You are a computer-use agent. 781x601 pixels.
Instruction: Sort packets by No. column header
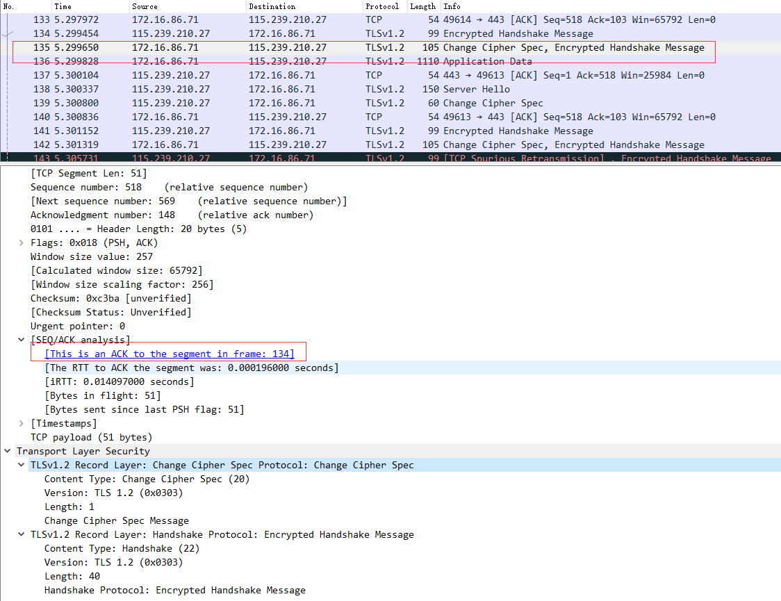click(x=26, y=6)
